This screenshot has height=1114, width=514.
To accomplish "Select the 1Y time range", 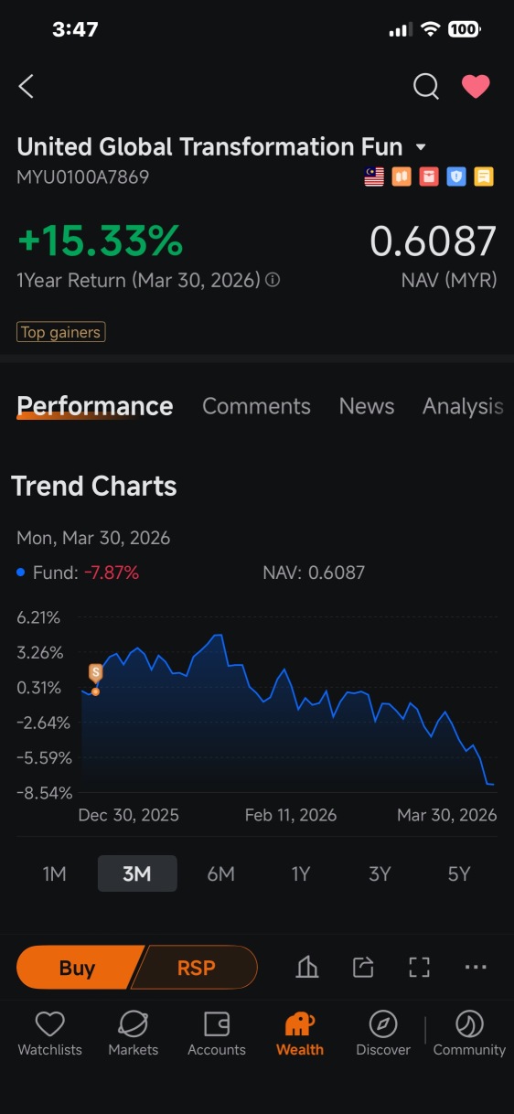I will 301,873.
